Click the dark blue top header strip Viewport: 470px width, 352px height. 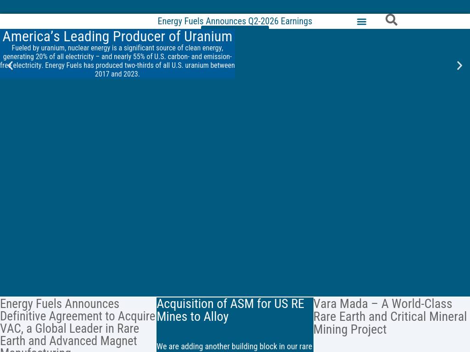[235, 6]
